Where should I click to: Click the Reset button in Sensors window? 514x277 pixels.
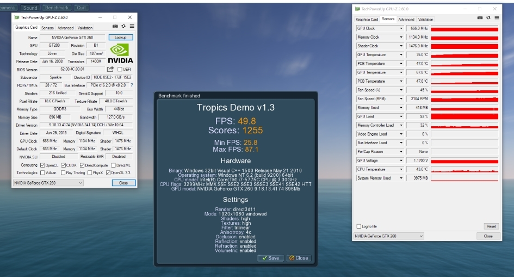coord(491,226)
